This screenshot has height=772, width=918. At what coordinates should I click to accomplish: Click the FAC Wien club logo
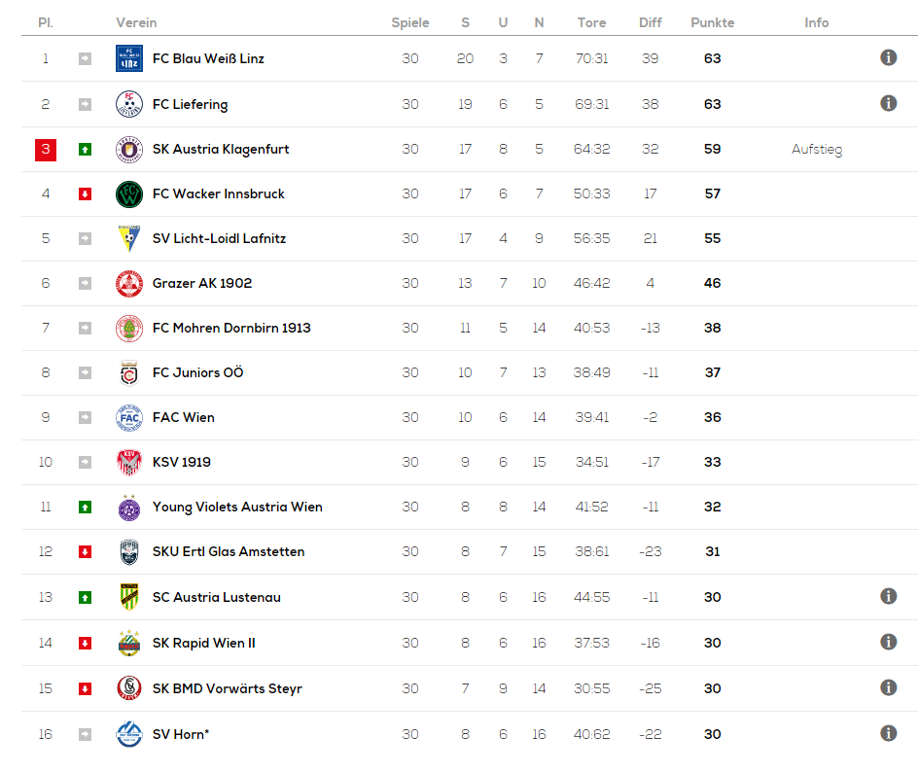tap(128, 418)
